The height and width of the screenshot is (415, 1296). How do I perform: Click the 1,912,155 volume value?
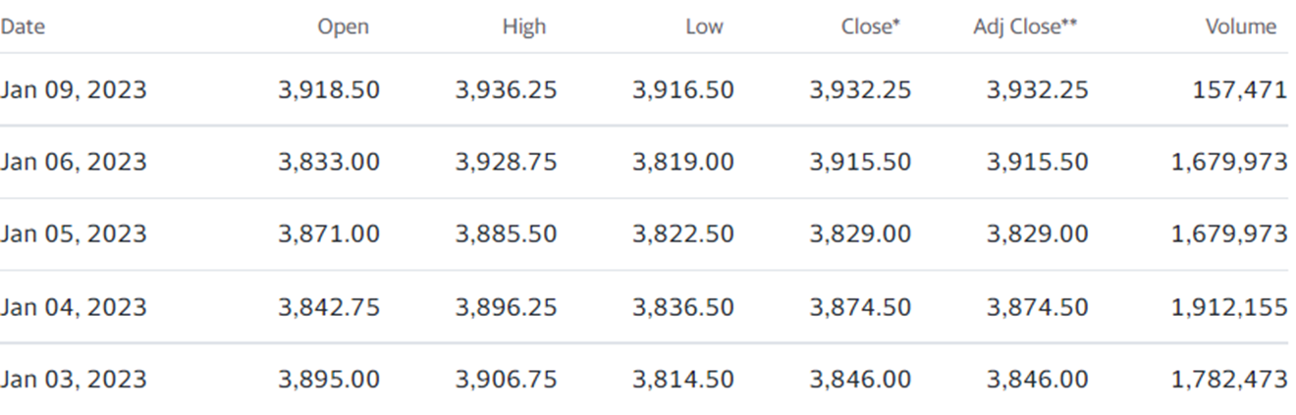pyautogui.click(x=1228, y=307)
